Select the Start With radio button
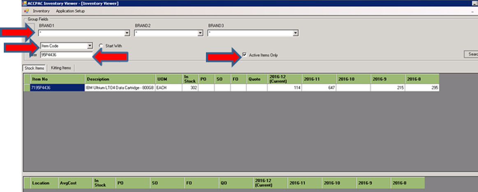This screenshot has height=192, width=478. [x=101, y=46]
